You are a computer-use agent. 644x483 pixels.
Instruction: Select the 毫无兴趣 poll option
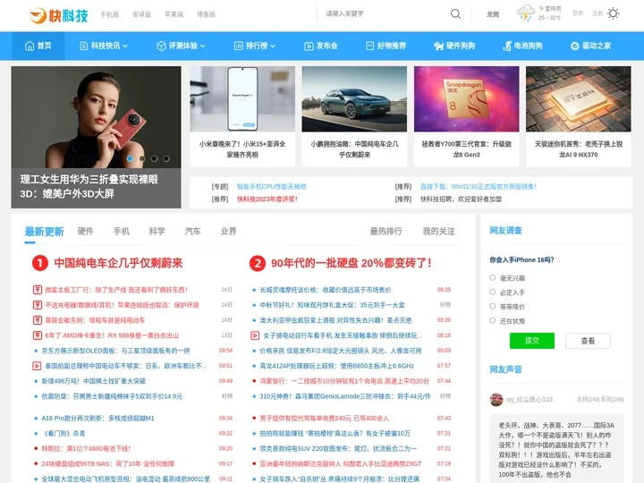493,278
